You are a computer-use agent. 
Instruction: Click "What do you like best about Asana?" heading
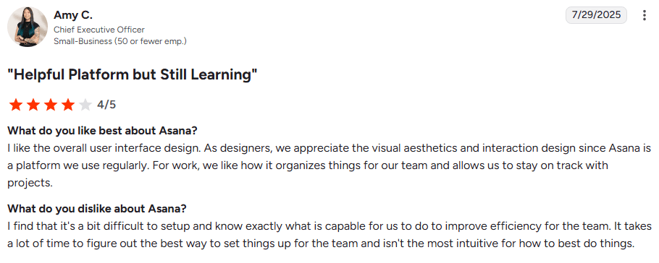102,131
